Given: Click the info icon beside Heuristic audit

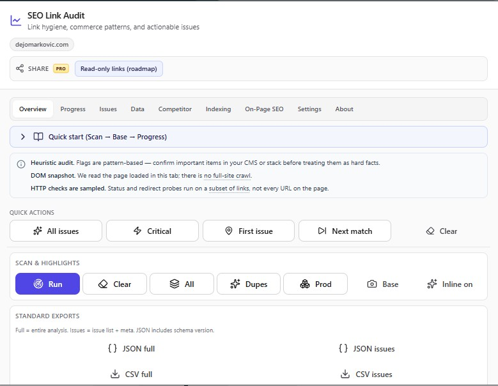Looking at the screenshot, I should (21, 164).
